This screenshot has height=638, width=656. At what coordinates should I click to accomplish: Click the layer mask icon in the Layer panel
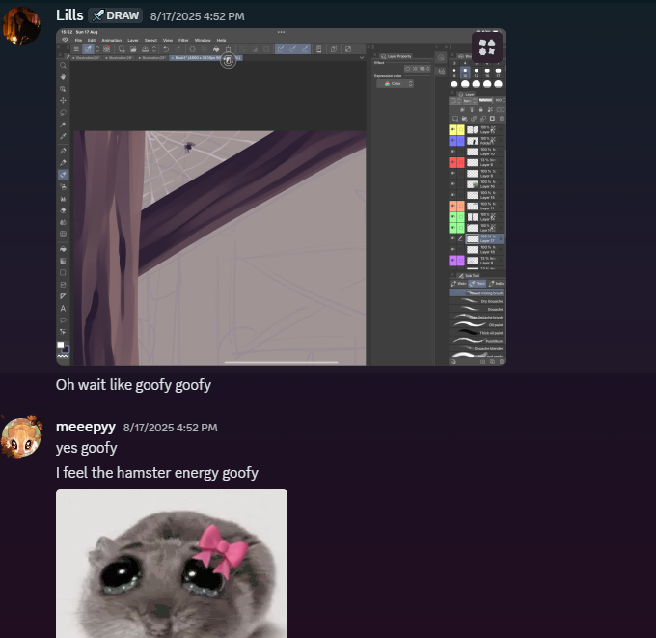coord(492,119)
